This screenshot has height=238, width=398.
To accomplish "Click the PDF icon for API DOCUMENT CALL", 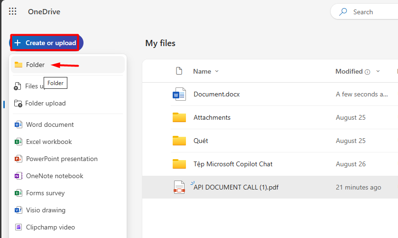I will (179, 187).
